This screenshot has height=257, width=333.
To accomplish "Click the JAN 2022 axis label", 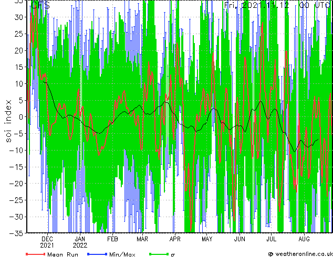I will (x=80, y=242).
